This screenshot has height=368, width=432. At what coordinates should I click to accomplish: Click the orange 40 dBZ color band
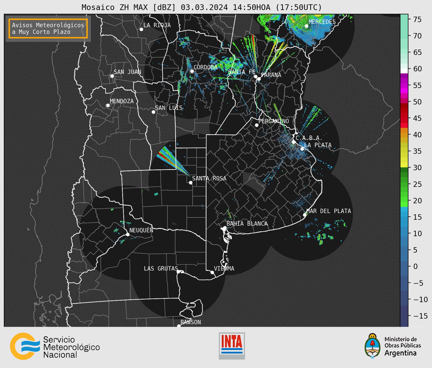[x=404, y=135]
